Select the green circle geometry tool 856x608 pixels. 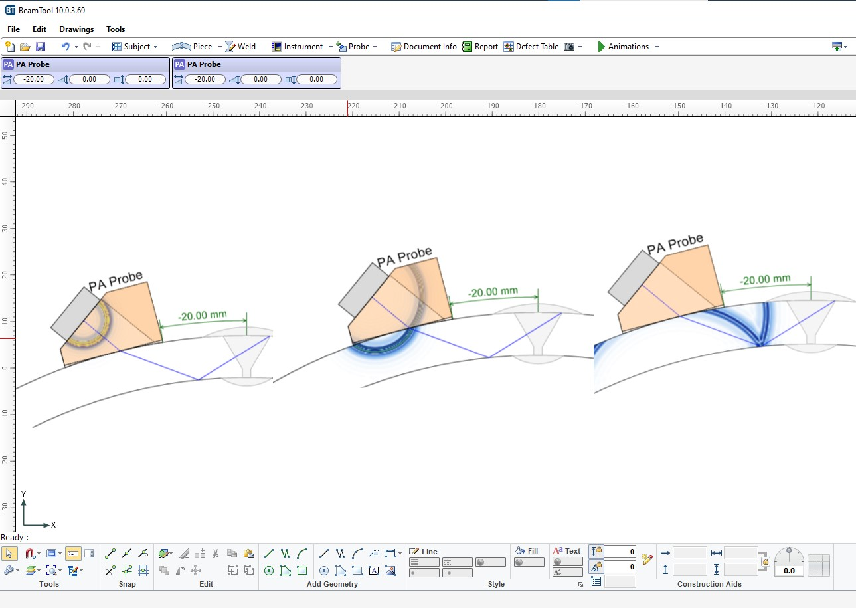[269, 570]
